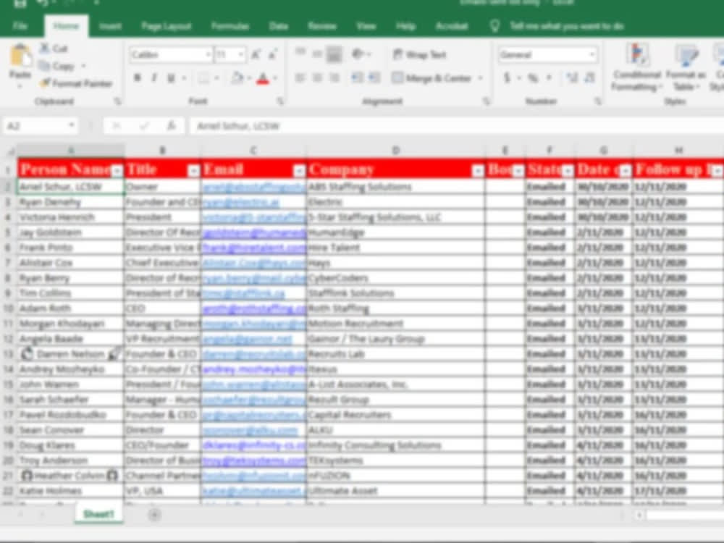Open the Ryan Denehy email link
This screenshot has width=724, height=543.
(x=240, y=202)
